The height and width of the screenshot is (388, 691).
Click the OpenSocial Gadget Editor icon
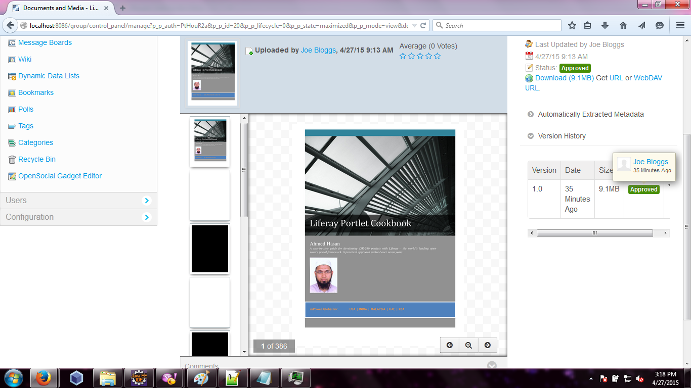(x=12, y=176)
